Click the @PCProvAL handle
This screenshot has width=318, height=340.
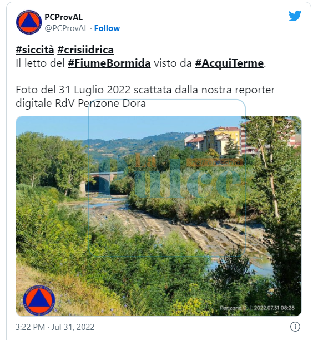pyautogui.click(x=66, y=28)
